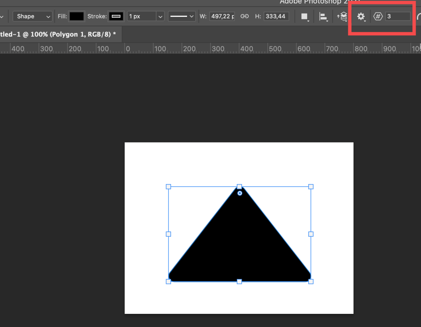Click the shape Width input field
The width and height of the screenshot is (421, 327).
222,16
